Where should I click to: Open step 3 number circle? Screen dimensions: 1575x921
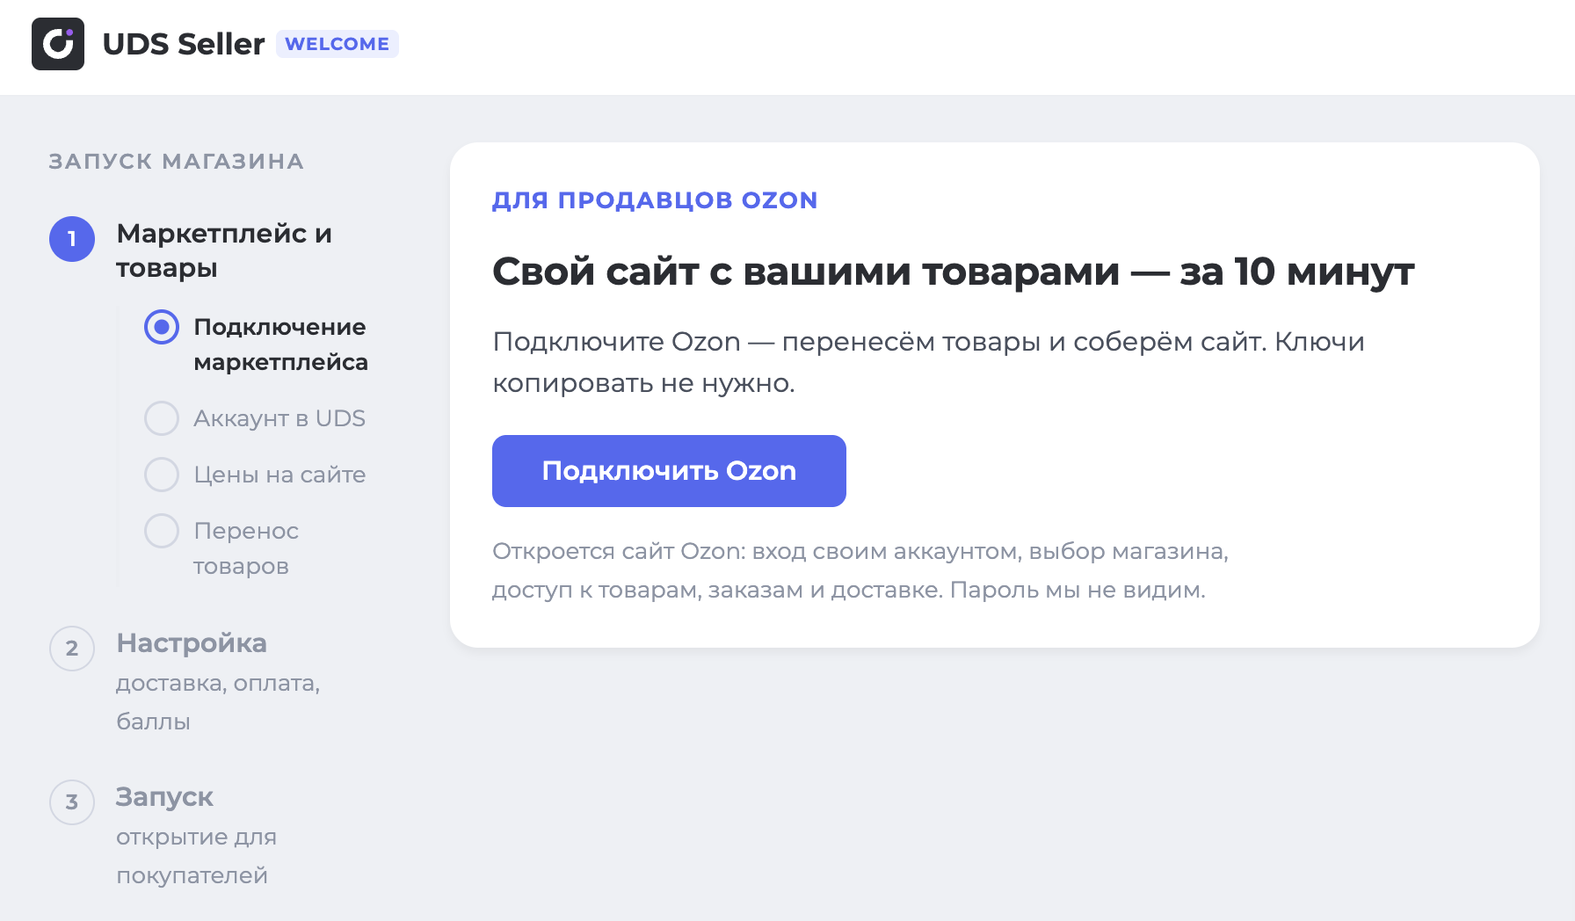[x=72, y=802]
